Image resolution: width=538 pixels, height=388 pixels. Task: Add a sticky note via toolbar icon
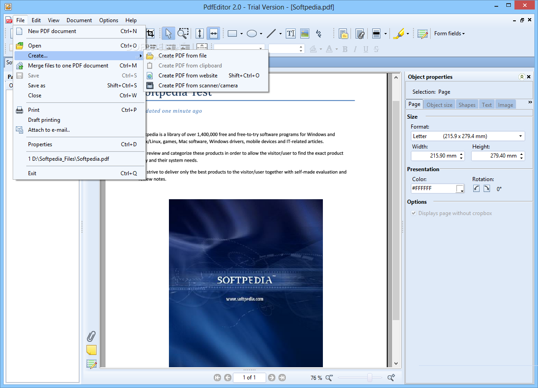click(x=343, y=34)
